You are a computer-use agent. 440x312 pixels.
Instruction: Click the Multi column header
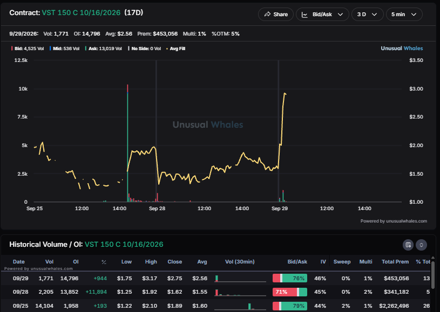365,261
